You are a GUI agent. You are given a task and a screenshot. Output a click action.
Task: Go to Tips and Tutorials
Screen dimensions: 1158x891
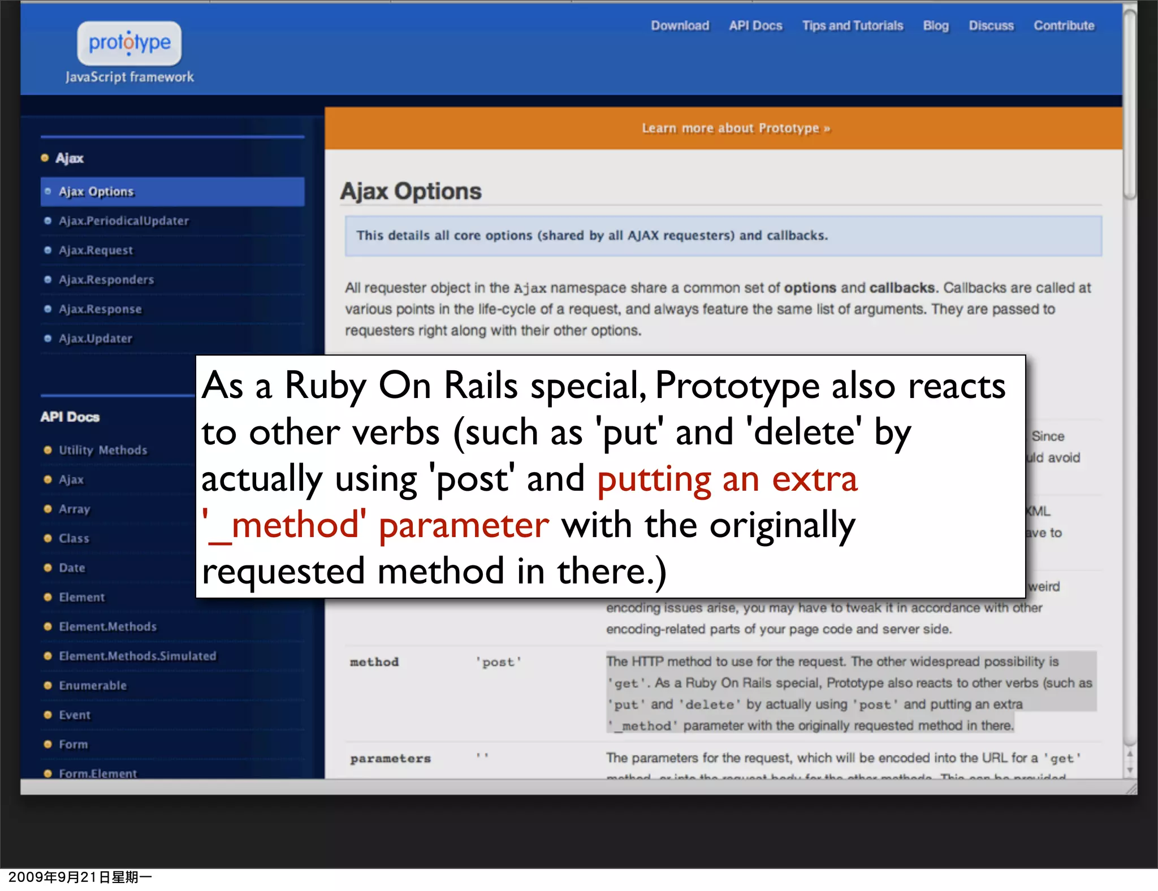853,26
